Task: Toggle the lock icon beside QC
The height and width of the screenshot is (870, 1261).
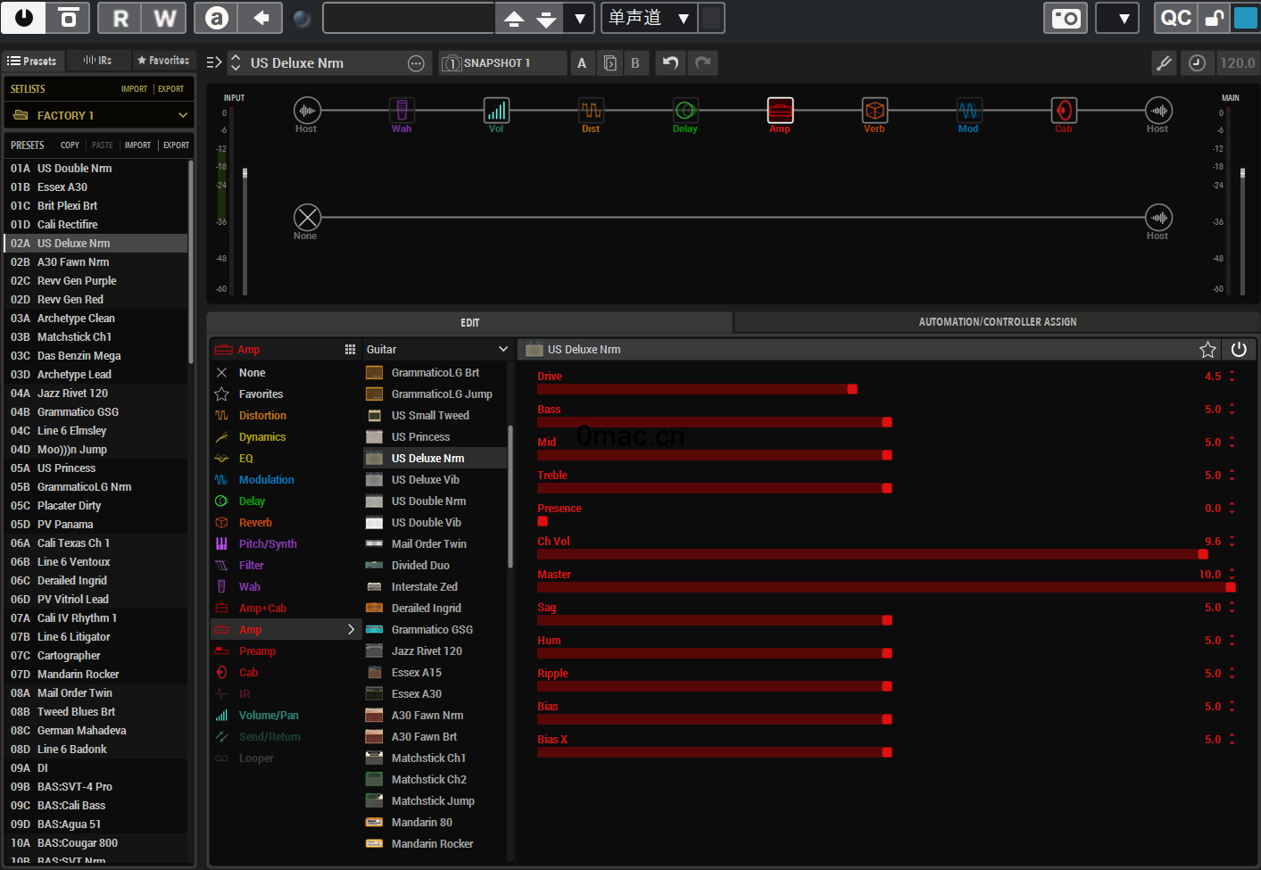Action: tap(1214, 18)
